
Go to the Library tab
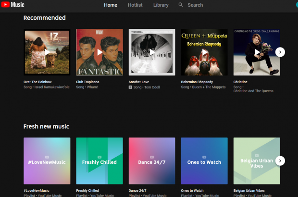[x=161, y=5]
